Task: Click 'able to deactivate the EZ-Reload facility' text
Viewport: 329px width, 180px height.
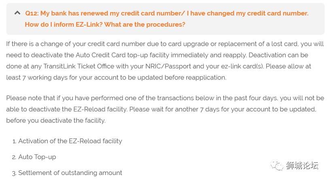Action: click(68, 109)
